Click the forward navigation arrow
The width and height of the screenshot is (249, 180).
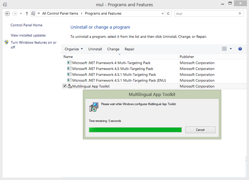(x=15, y=14)
